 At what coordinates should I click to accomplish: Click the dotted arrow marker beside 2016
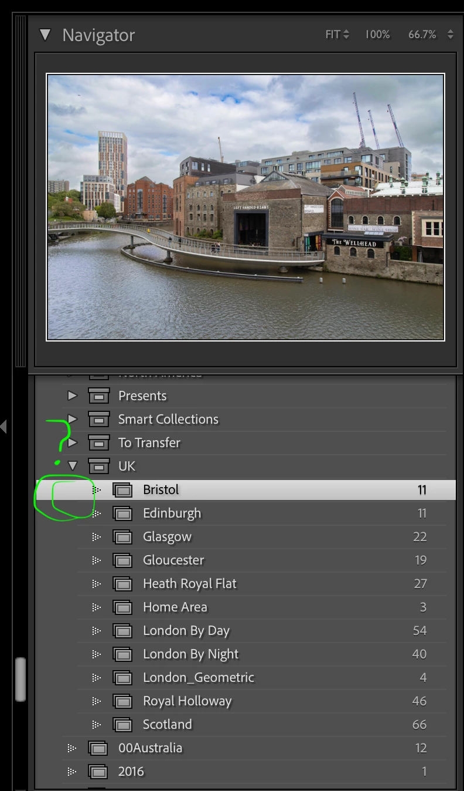pyautogui.click(x=72, y=772)
